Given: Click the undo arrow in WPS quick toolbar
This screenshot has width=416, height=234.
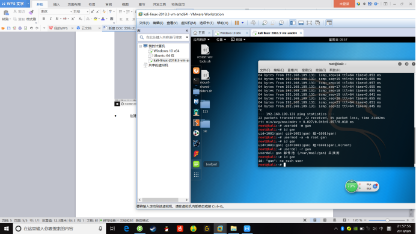Looking at the screenshot, I should pyautogui.click(x=31, y=28).
